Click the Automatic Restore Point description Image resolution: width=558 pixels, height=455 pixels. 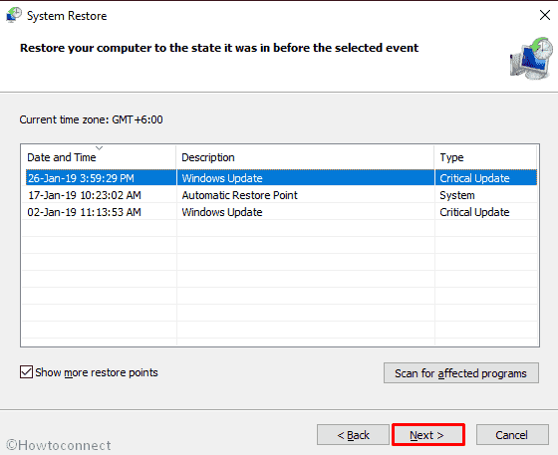point(239,195)
